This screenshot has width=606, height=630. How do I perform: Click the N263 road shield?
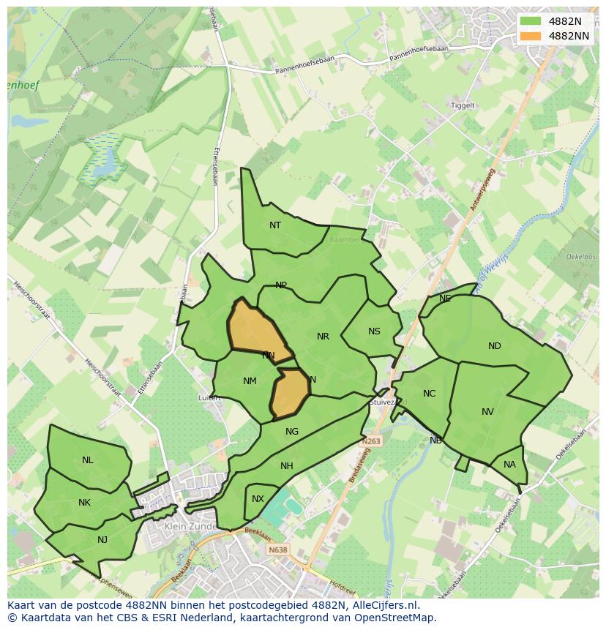(370, 442)
